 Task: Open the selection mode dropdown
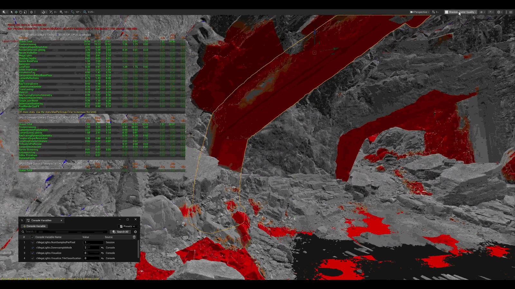(5, 12)
